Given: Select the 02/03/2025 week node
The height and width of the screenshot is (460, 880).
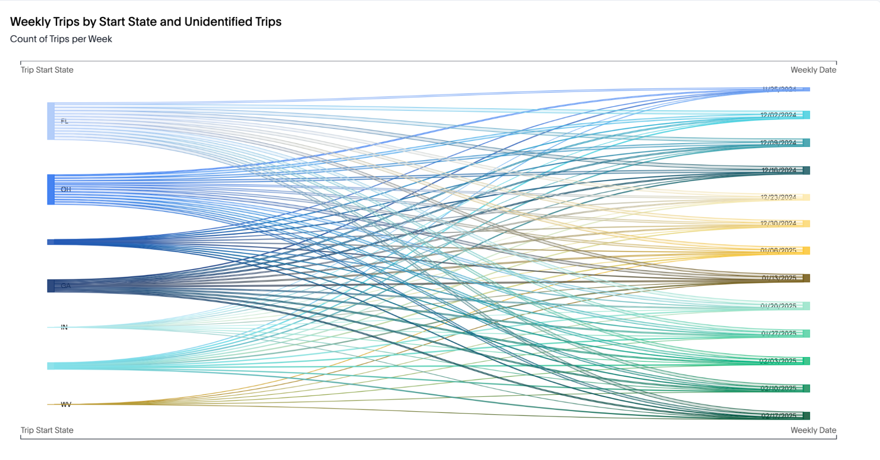Looking at the screenshot, I should click(x=806, y=361).
